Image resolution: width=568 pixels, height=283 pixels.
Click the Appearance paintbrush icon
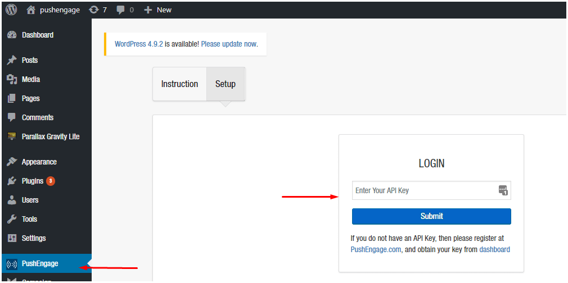(x=12, y=162)
